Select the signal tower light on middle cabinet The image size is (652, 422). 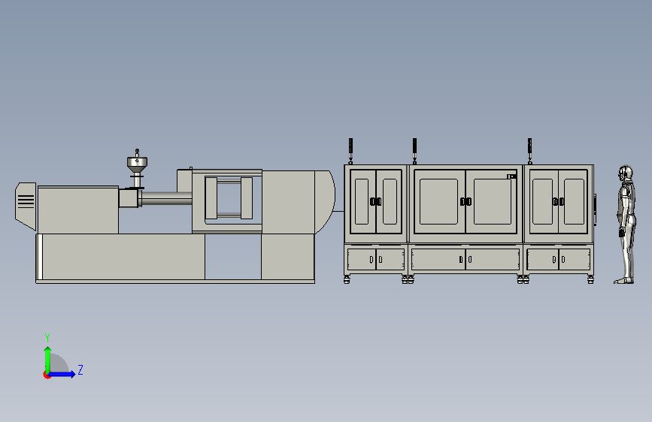click(x=414, y=151)
